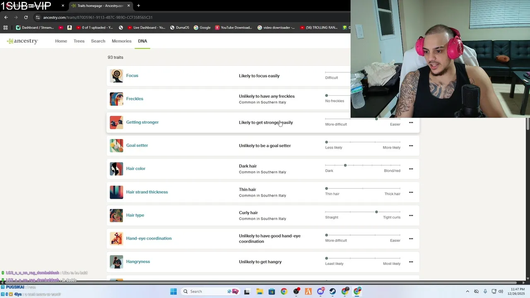The image size is (530, 298).
Task: Open the Hair strand thickness icon
Action: point(116,192)
